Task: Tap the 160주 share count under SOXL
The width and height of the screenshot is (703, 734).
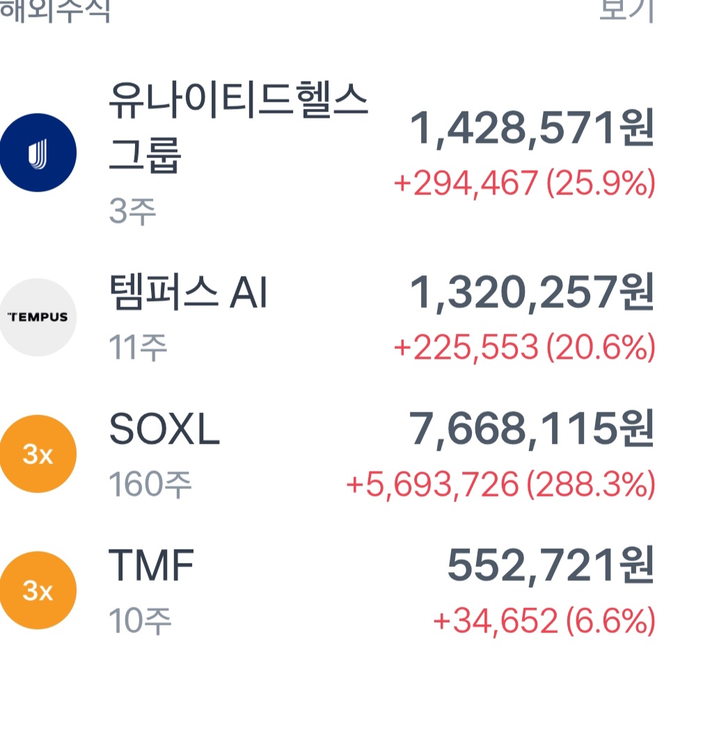Action: click(x=150, y=484)
